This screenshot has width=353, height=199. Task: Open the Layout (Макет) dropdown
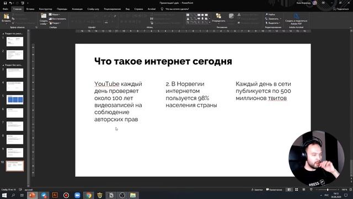(54, 14)
